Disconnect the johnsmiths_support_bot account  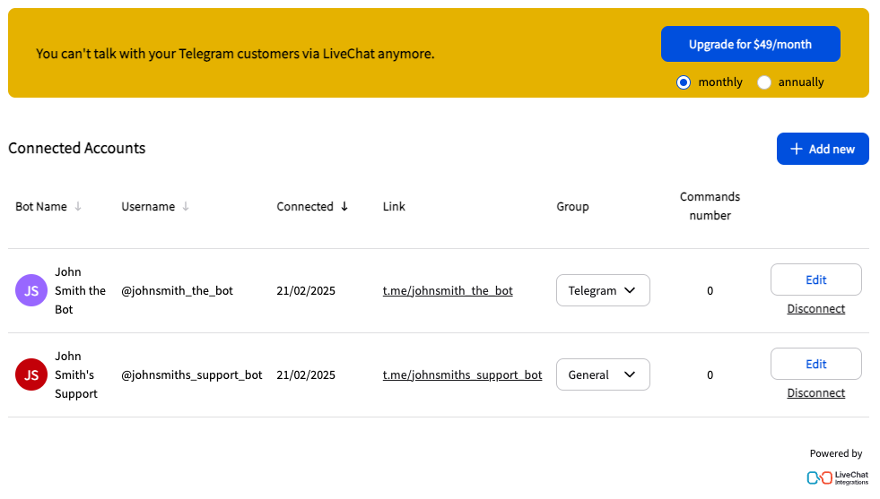tap(816, 392)
